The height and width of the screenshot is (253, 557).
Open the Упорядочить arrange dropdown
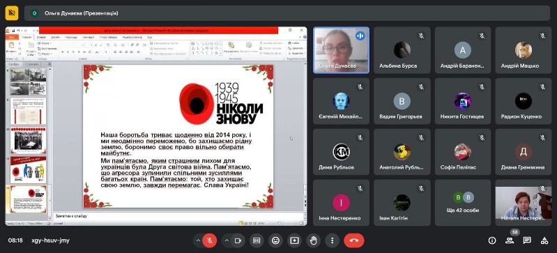[x=231, y=47]
